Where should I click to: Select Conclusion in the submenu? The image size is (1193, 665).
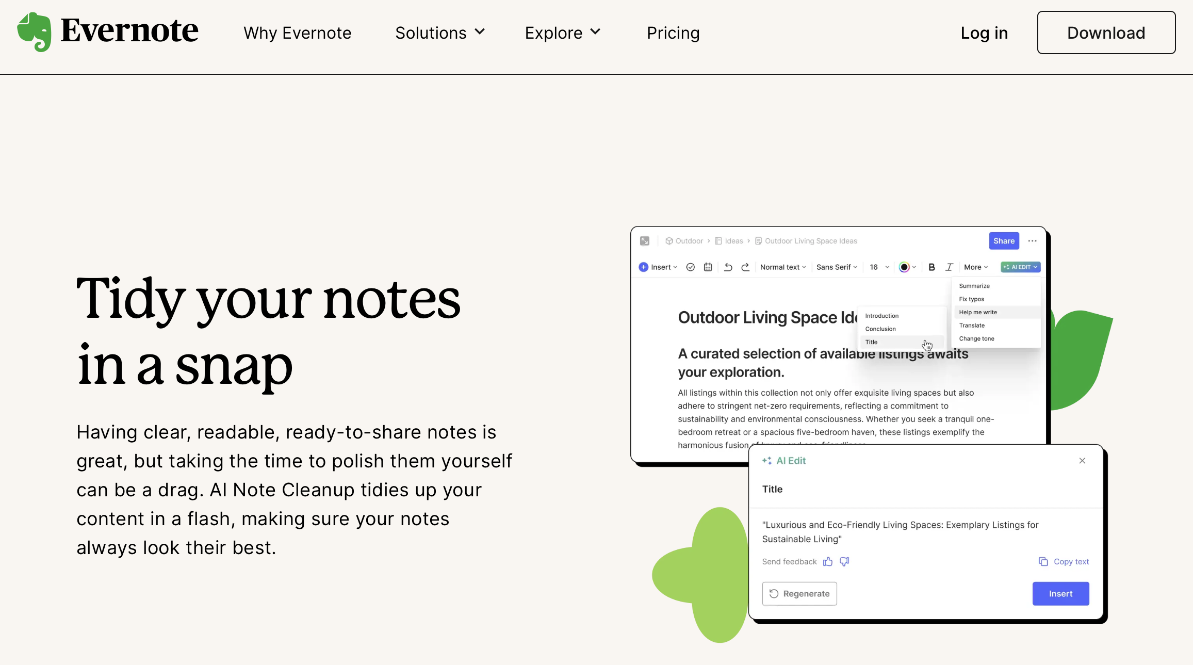(902, 329)
